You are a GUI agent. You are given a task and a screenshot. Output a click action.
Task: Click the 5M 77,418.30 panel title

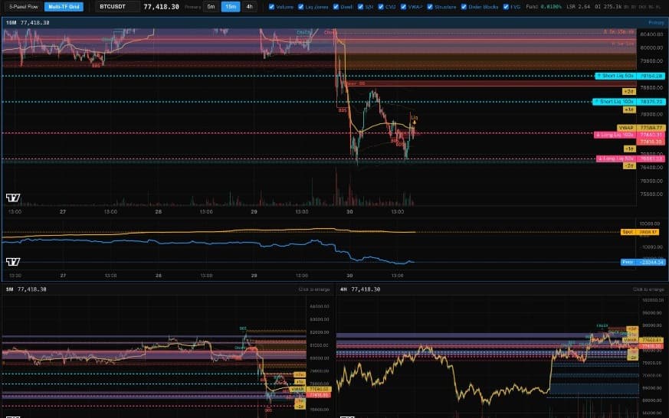pyautogui.click(x=26, y=289)
